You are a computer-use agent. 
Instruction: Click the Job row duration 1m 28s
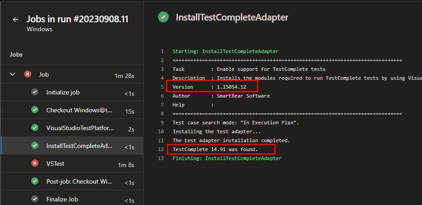click(x=124, y=75)
